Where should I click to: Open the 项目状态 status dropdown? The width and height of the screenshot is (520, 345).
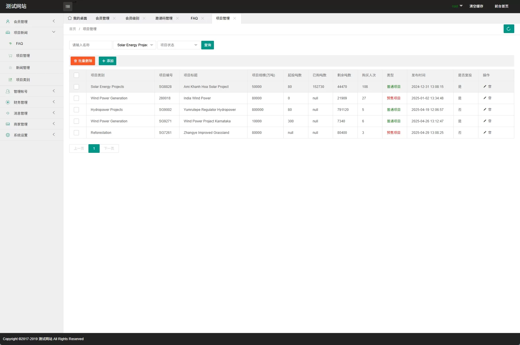pos(179,45)
